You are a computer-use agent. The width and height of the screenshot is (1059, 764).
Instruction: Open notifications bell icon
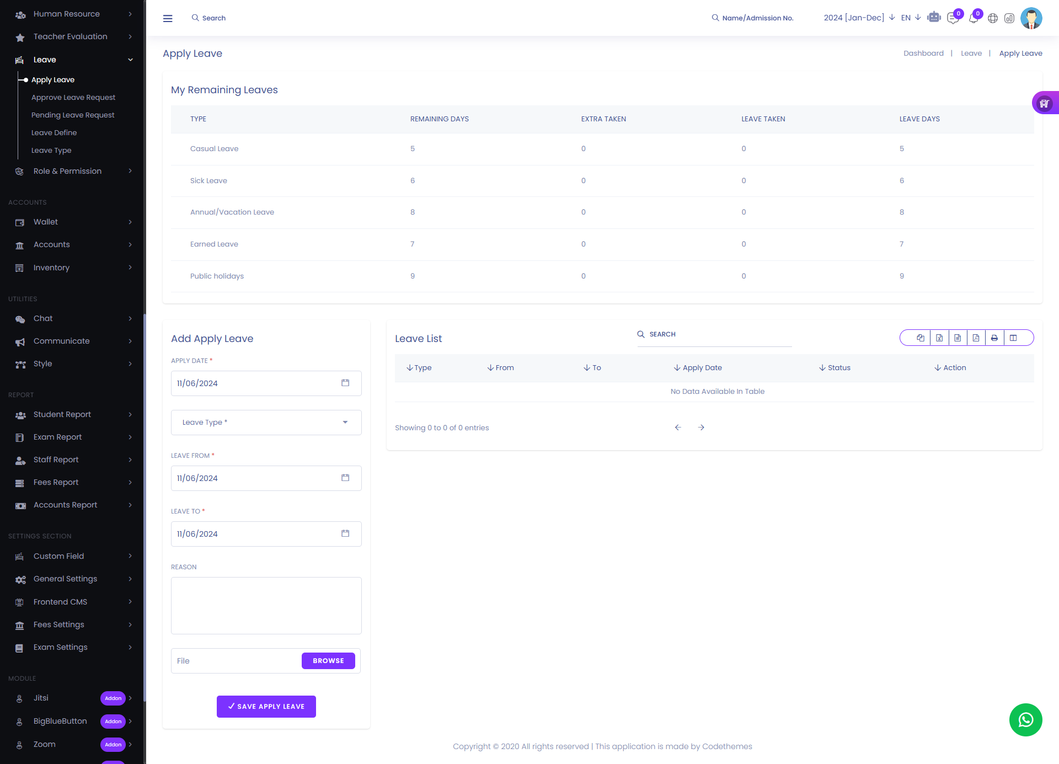974,18
